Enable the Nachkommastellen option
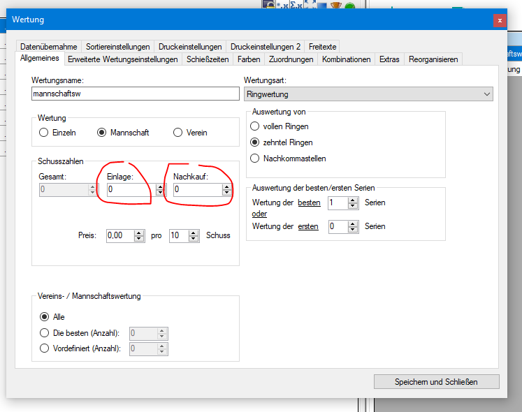The image size is (522, 412). coord(255,159)
